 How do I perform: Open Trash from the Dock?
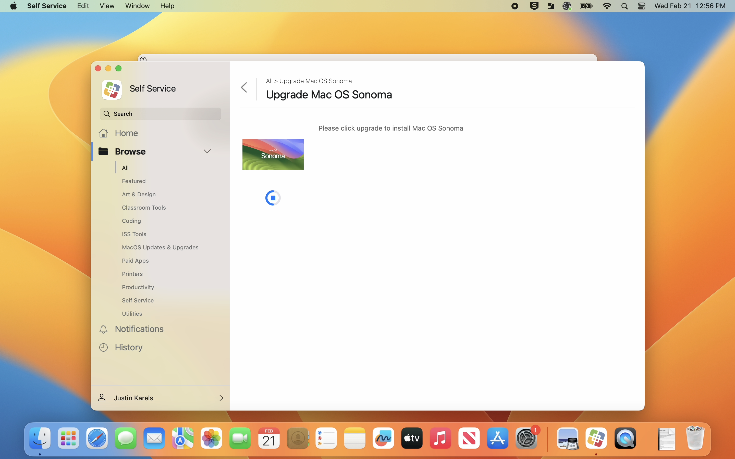695,438
